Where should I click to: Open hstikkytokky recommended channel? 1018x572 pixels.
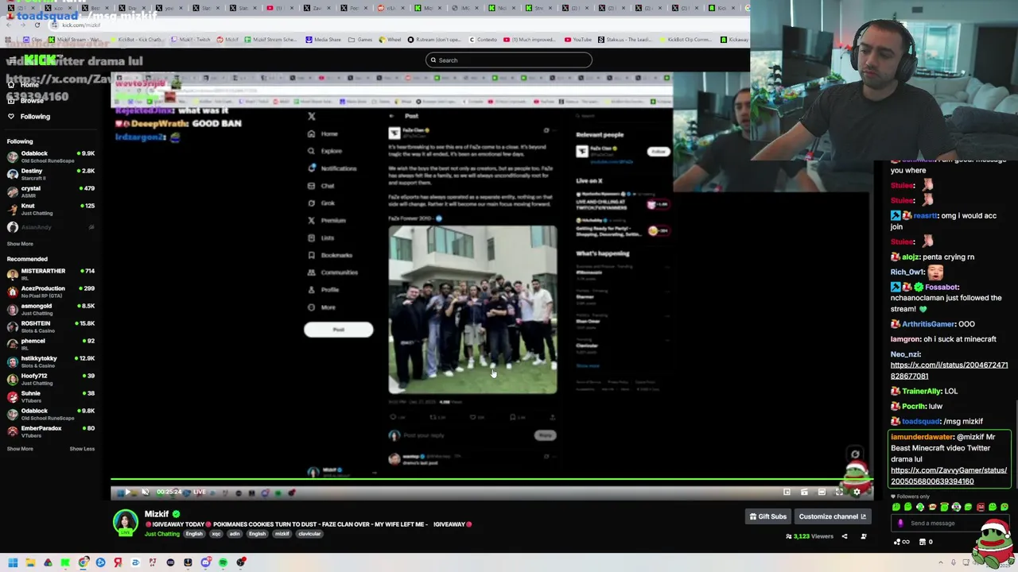(x=51, y=361)
